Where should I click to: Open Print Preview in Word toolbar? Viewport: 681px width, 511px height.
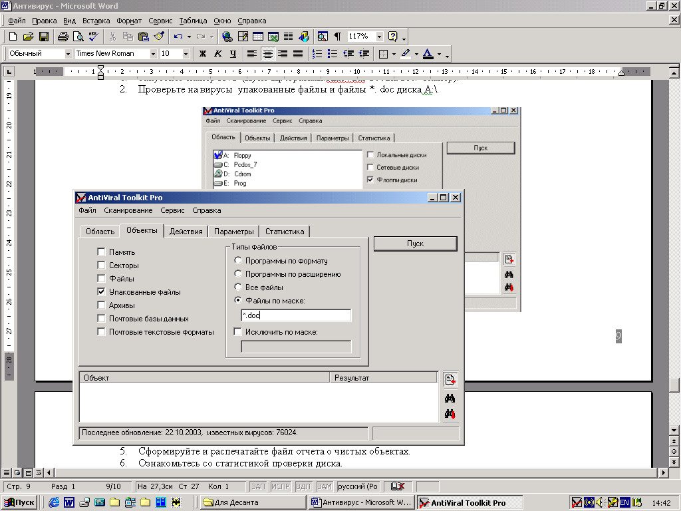pyautogui.click(x=78, y=37)
